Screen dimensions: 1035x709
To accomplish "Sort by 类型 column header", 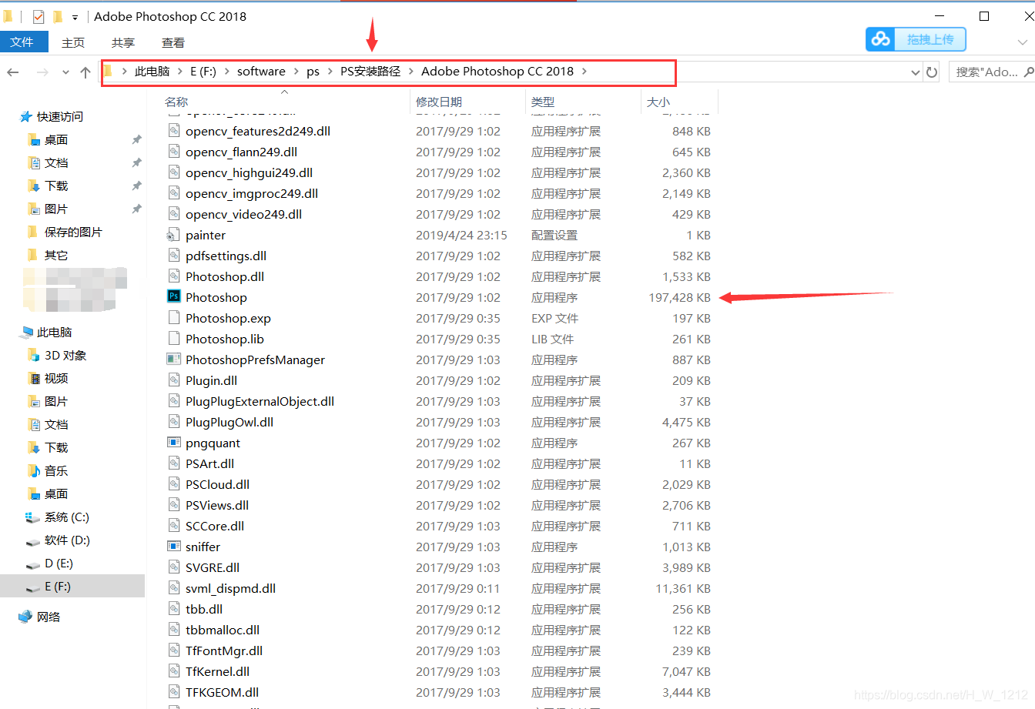I will tap(543, 102).
